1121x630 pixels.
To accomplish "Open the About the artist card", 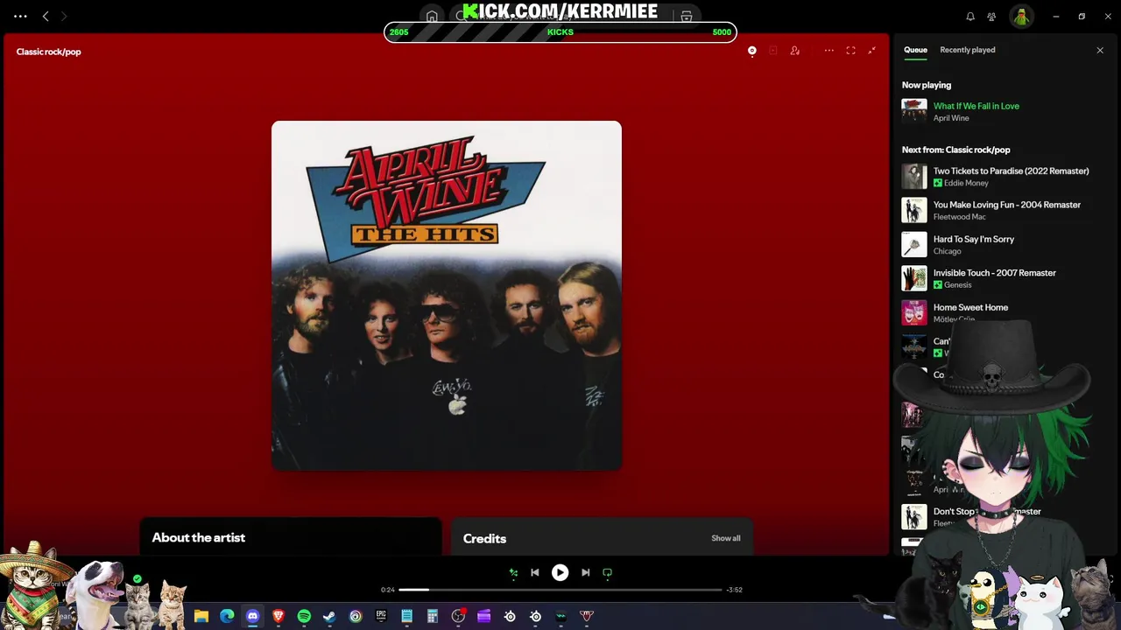I will point(290,537).
